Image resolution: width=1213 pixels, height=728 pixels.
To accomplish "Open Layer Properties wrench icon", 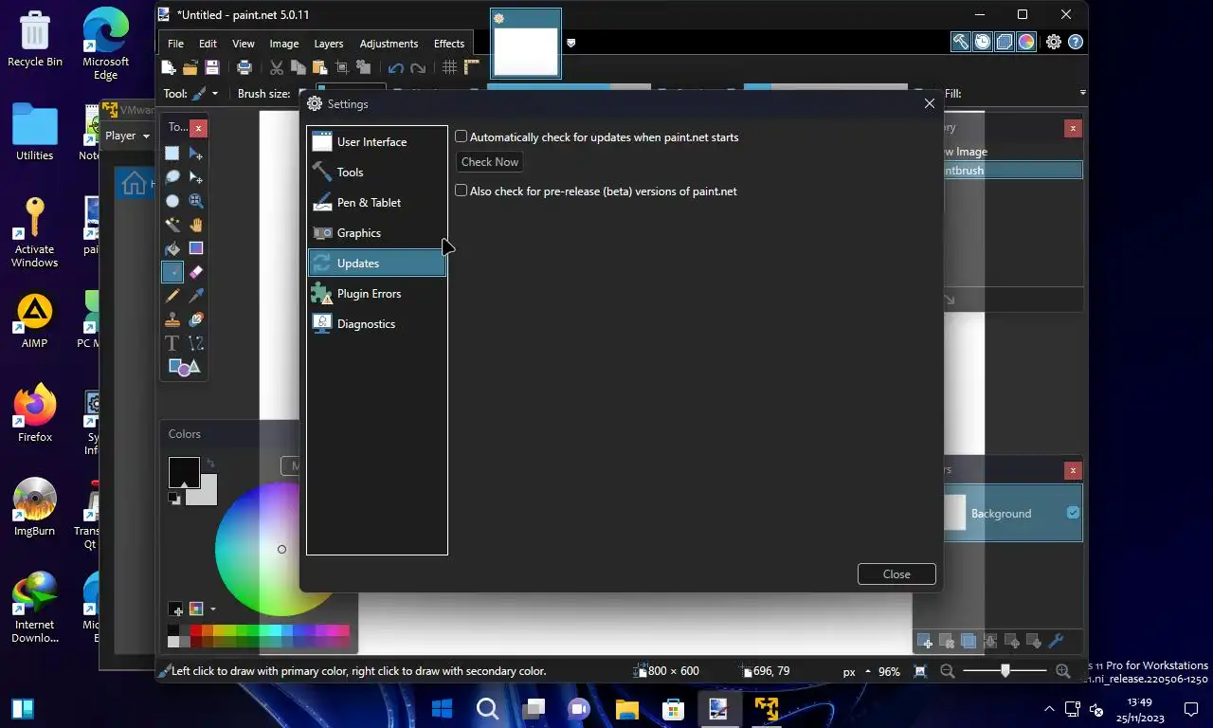I will (1056, 642).
